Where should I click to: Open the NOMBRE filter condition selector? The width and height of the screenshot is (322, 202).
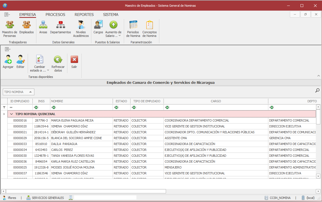click(54, 107)
